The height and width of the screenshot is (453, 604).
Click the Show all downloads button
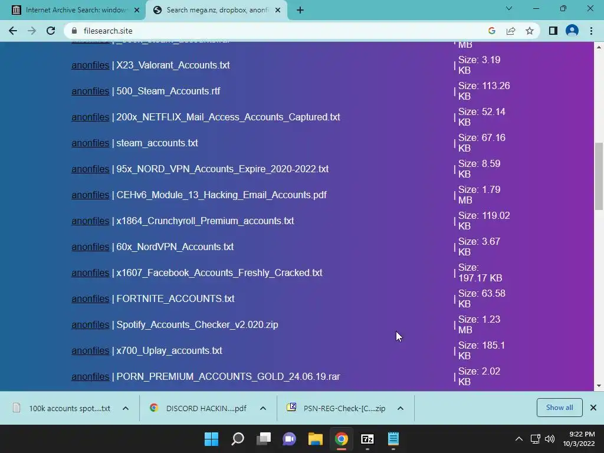tap(559, 408)
